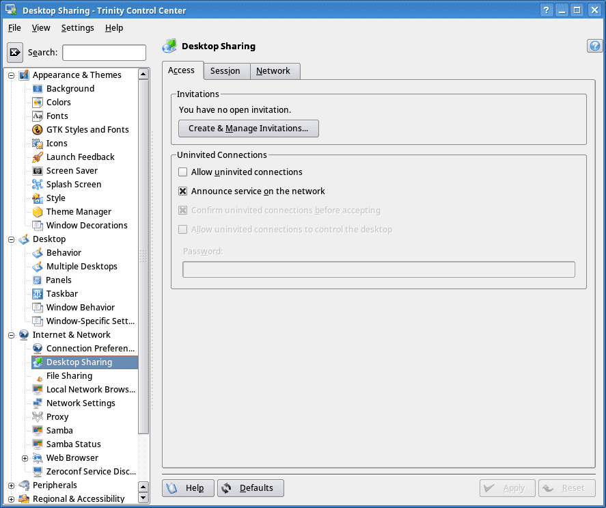Viewport: 606px width, 508px height.
Task: Click the Launch Feedback rocket icon
Action: (x=38, y=157)
